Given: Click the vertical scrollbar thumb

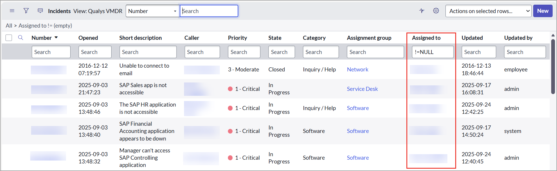Looking at the screenshot, I should coord(553,67).
